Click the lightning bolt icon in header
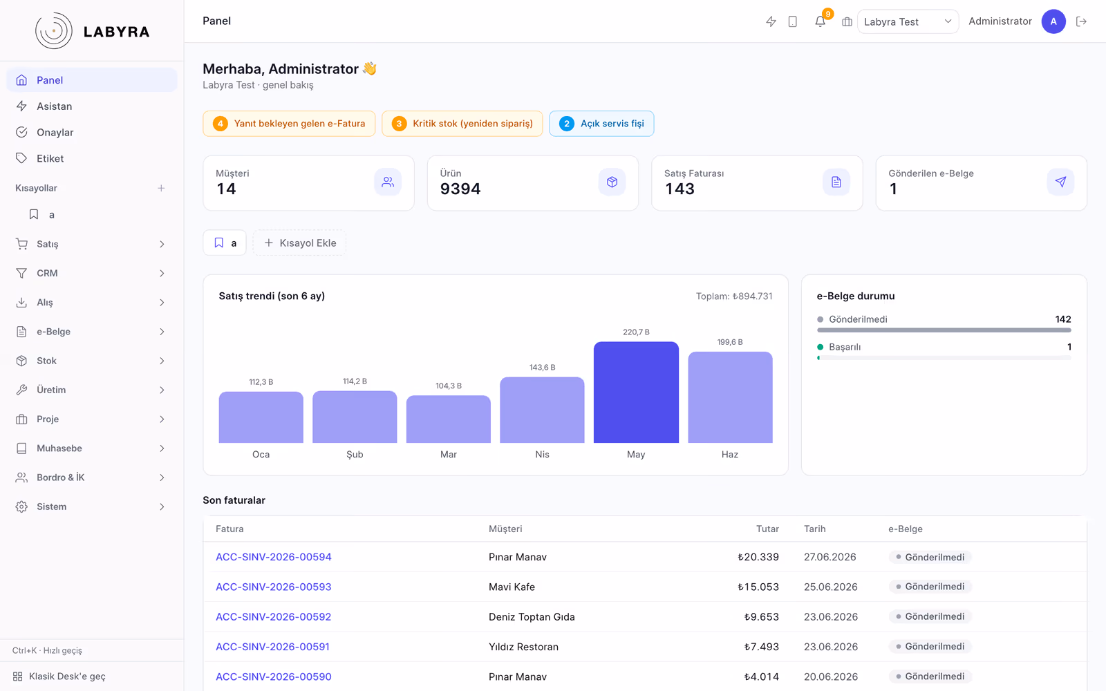The width and height of the screenshot is (1106, 691). point(771,21)
